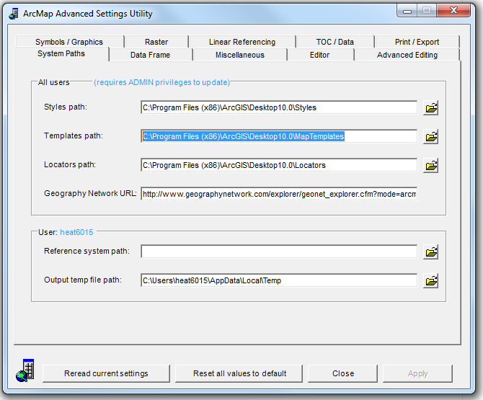Select the System Paths tab
Viewport: 483px width, 400px height.
61,53
